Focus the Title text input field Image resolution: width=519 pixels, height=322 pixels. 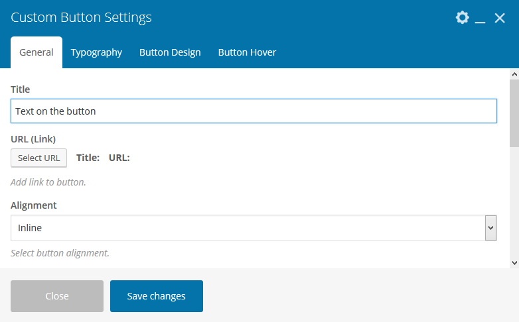tap(254, 111)
